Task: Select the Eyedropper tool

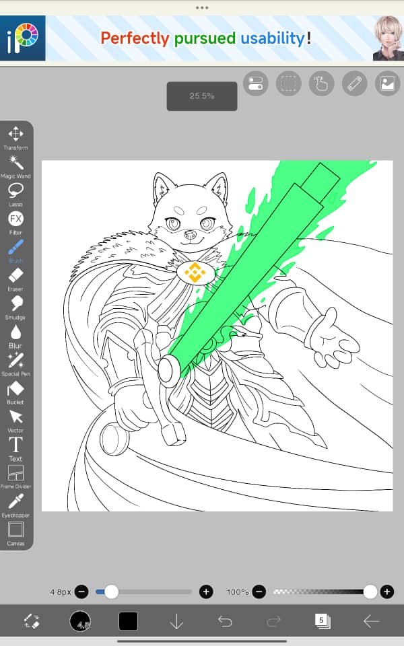Action: pos(15,505)
